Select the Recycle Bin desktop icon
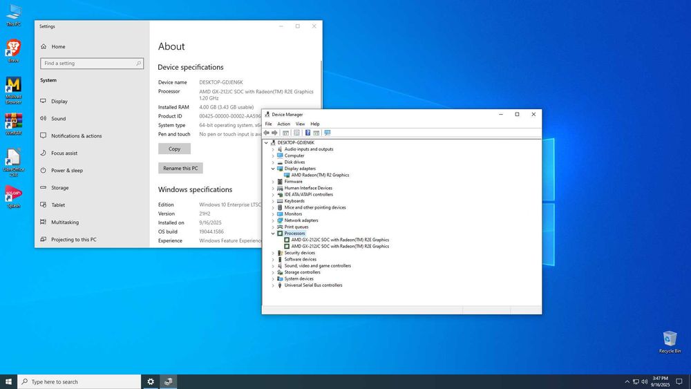 (x=670, y=342)
